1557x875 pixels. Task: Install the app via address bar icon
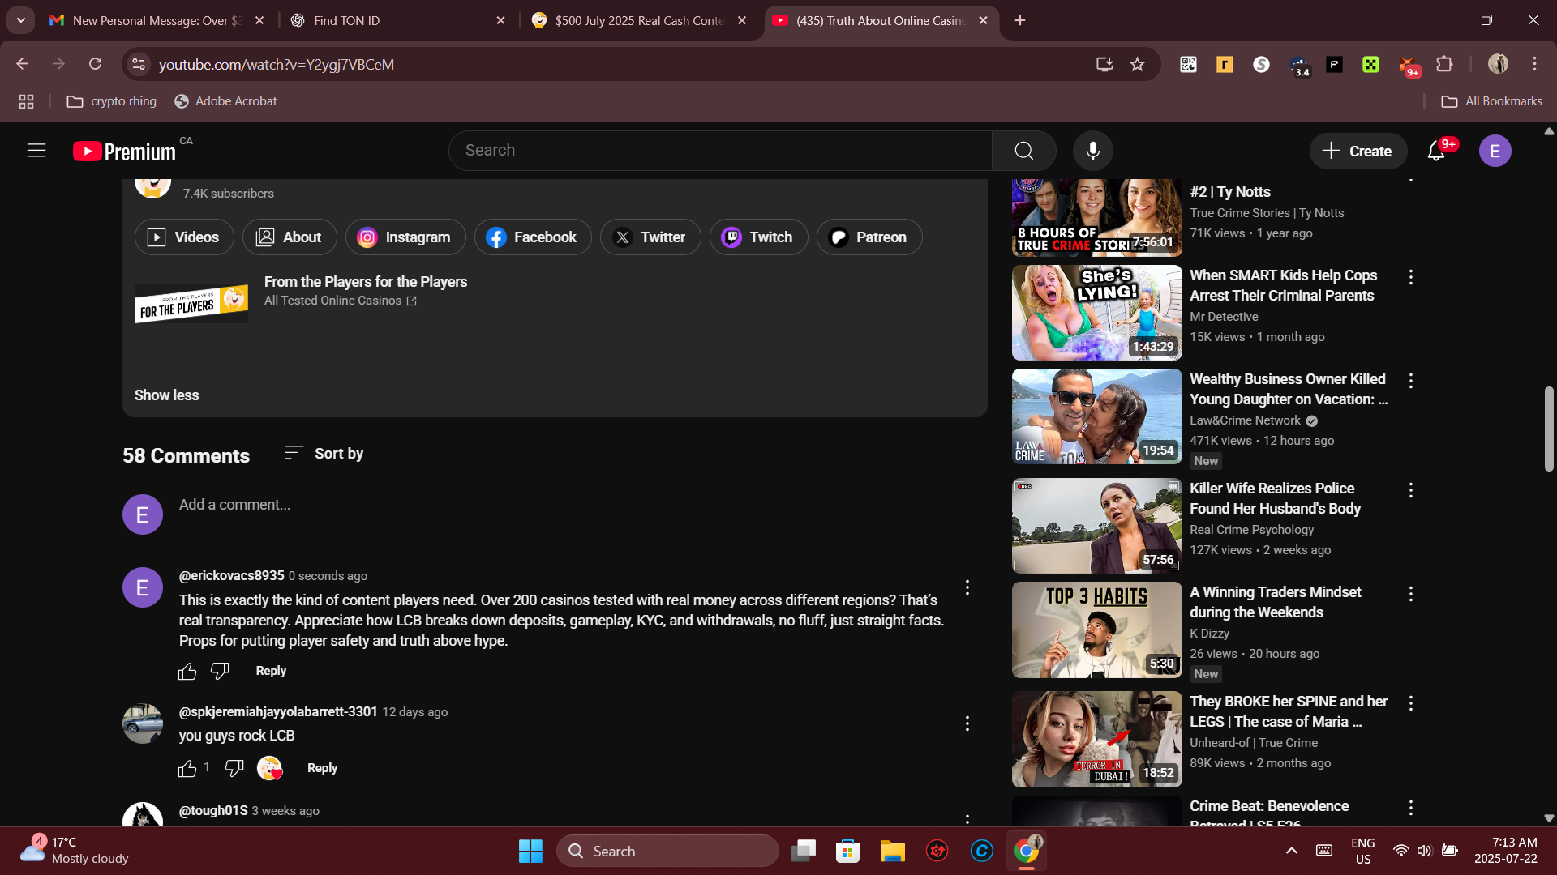tap(1104, 64)
